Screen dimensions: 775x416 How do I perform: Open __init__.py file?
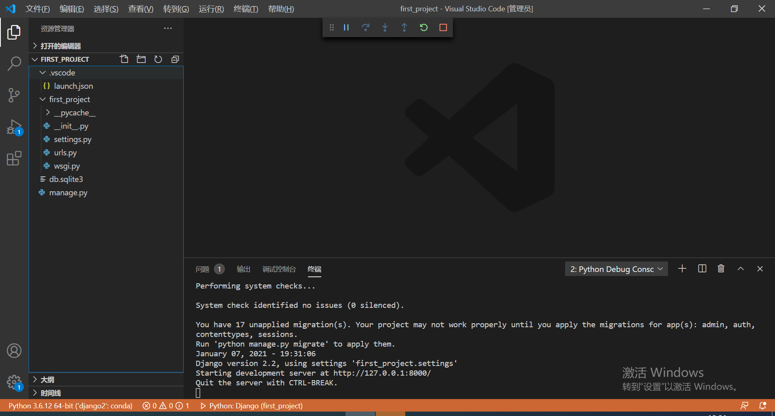click(107, 126)
